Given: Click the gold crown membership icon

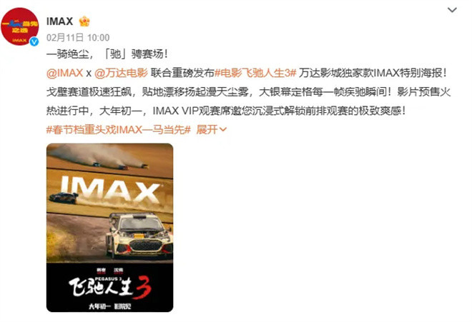Looking at the screenshot, I should [x=84, y=21].
